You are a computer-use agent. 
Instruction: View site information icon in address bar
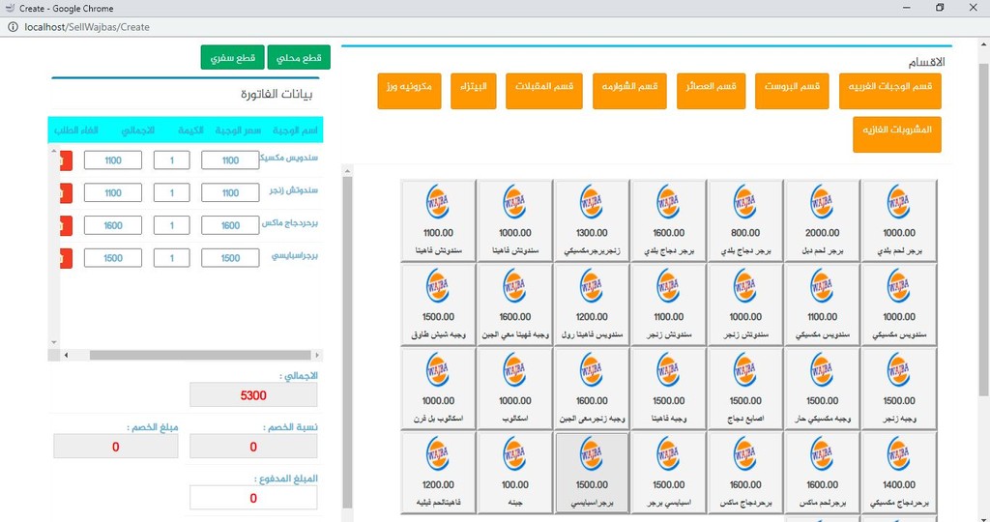click(x=13, y=27)
